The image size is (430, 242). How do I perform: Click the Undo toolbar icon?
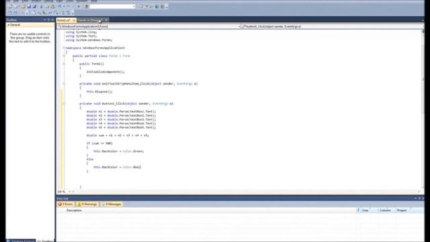coord(60,7)
